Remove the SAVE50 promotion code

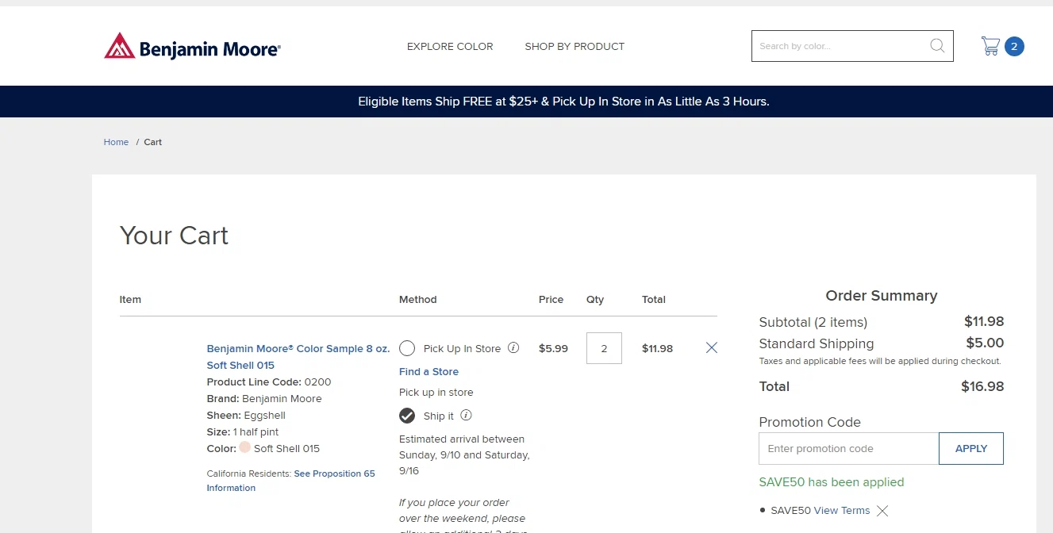(882, 511)
